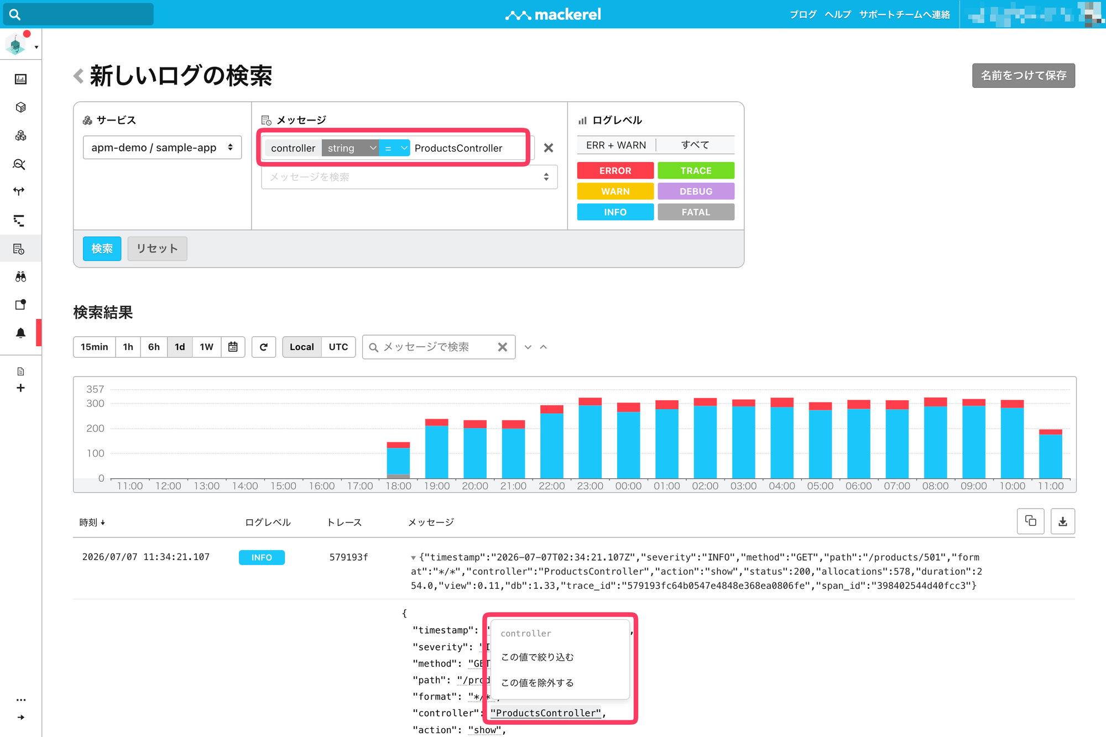Toggle the FATAL log level
The height and width of the screenshot is (737, 1106).
(x=696, y=212)
